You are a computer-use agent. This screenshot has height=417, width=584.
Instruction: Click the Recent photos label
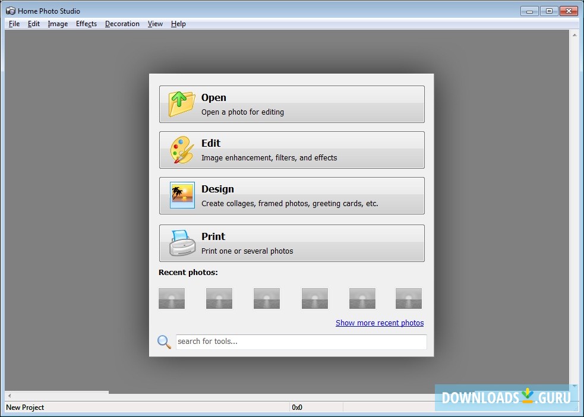coord(188,273)
